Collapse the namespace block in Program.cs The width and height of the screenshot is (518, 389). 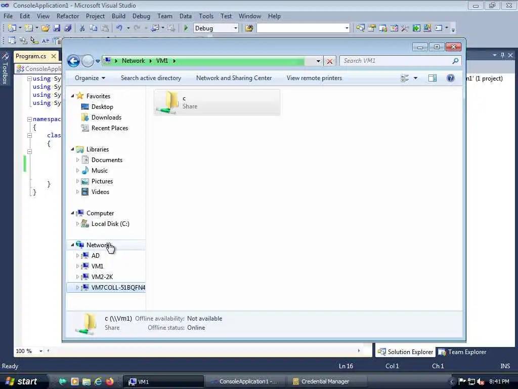(29, 119)
